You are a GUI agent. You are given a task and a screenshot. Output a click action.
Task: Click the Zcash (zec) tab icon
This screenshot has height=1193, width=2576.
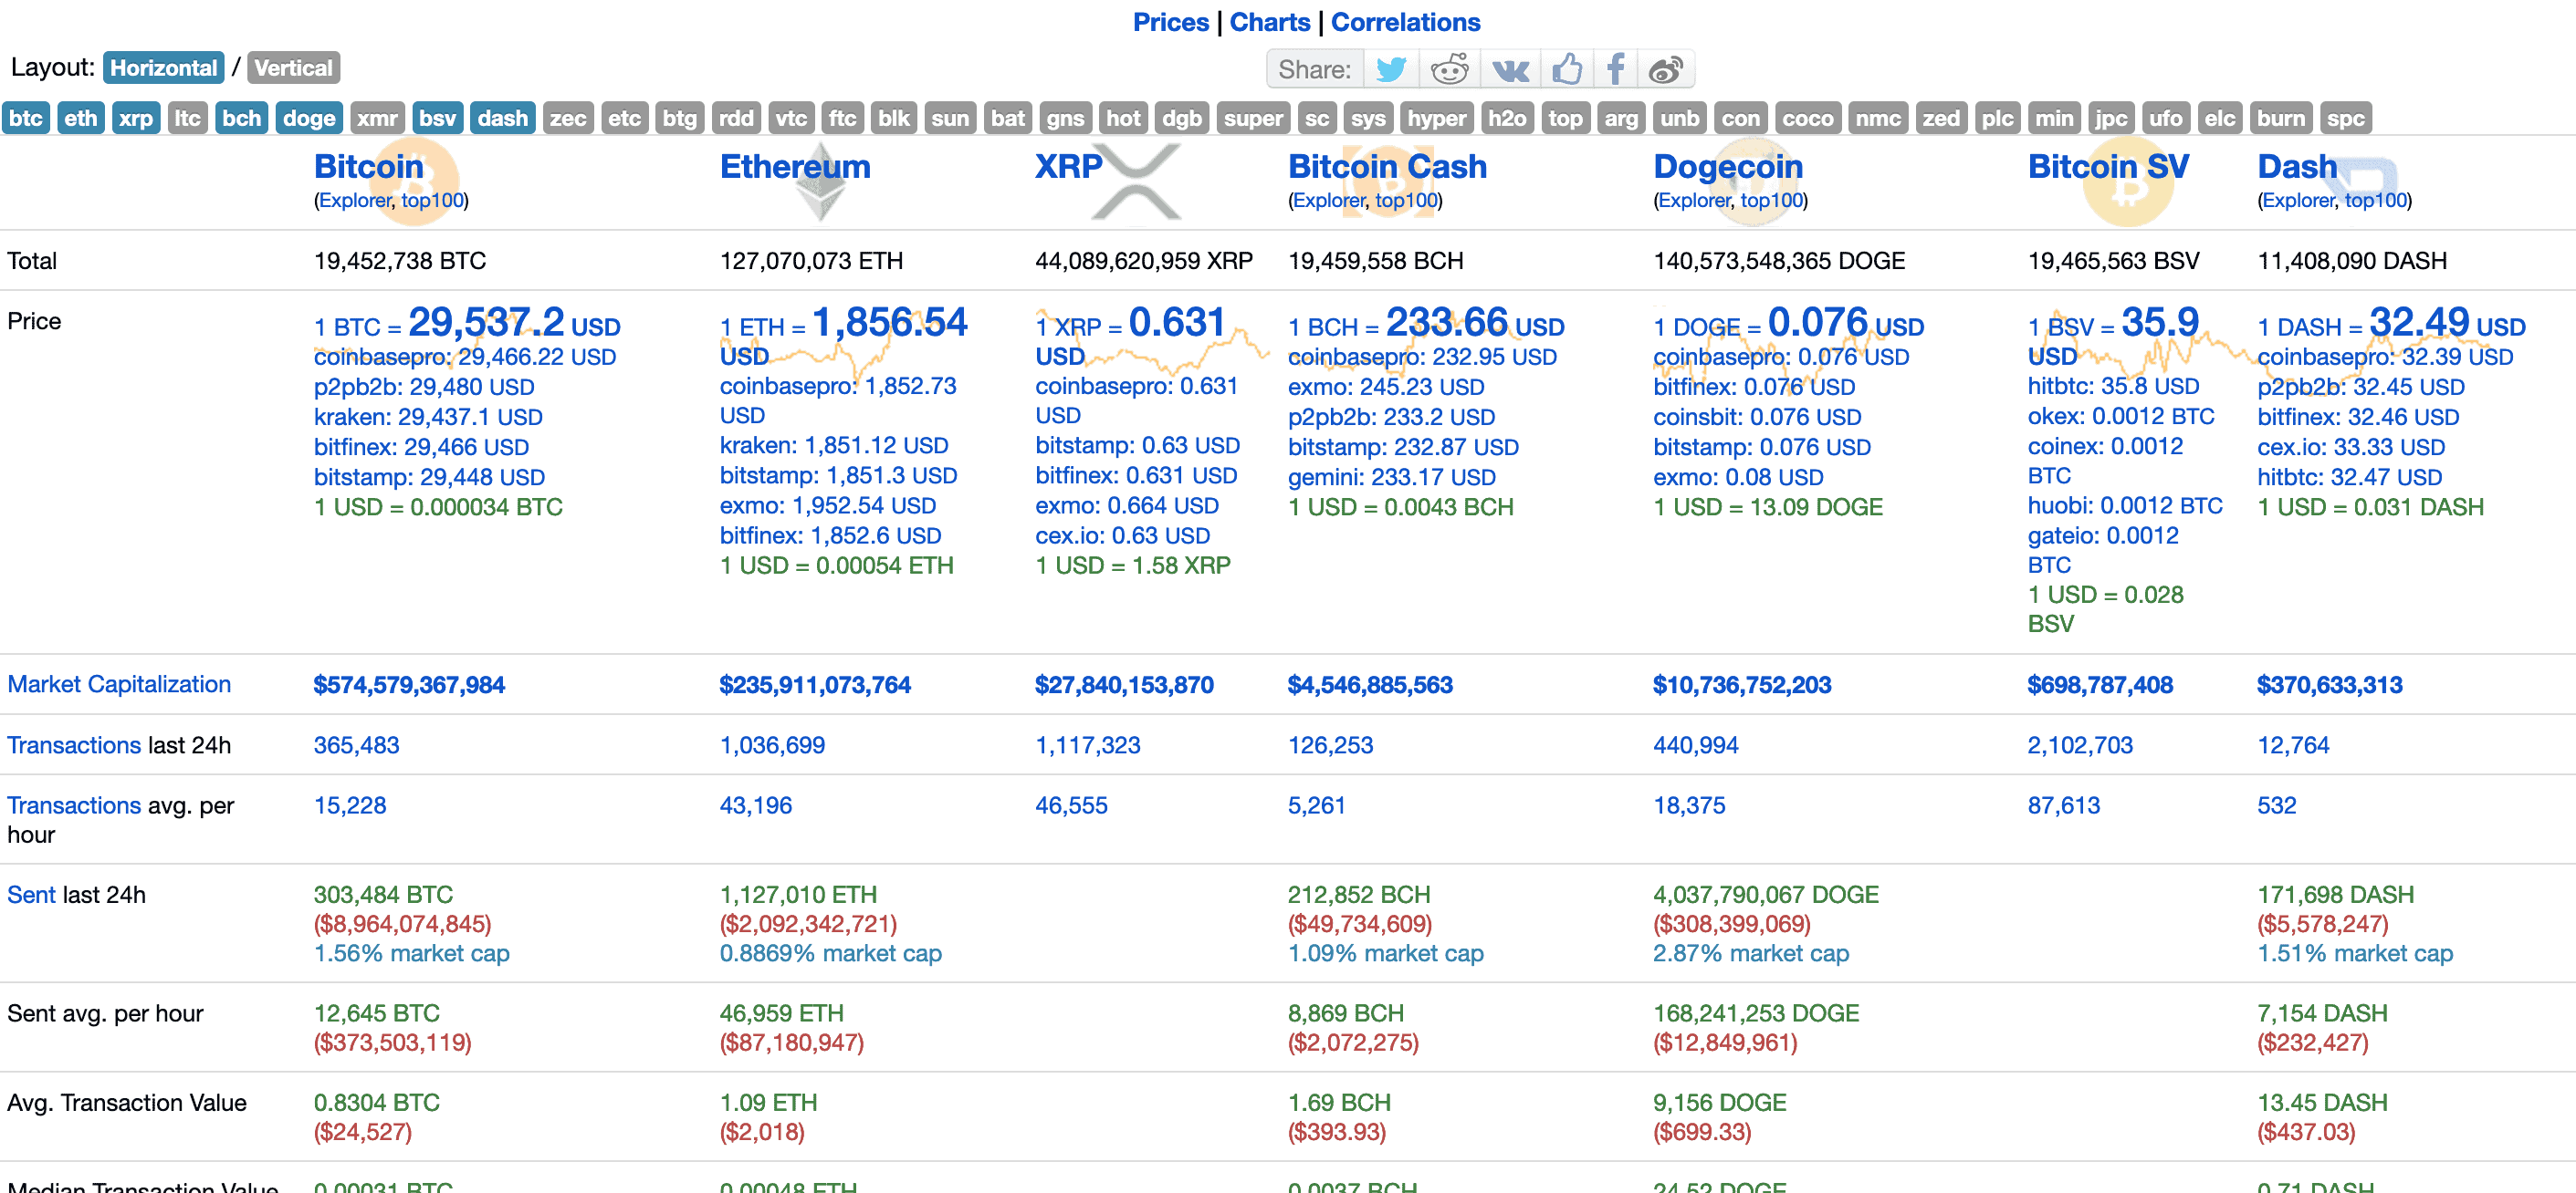tap(569, 117)
